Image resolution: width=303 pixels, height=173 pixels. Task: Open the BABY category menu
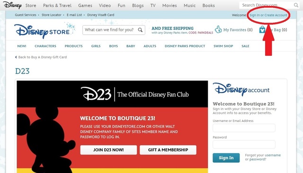131,46
